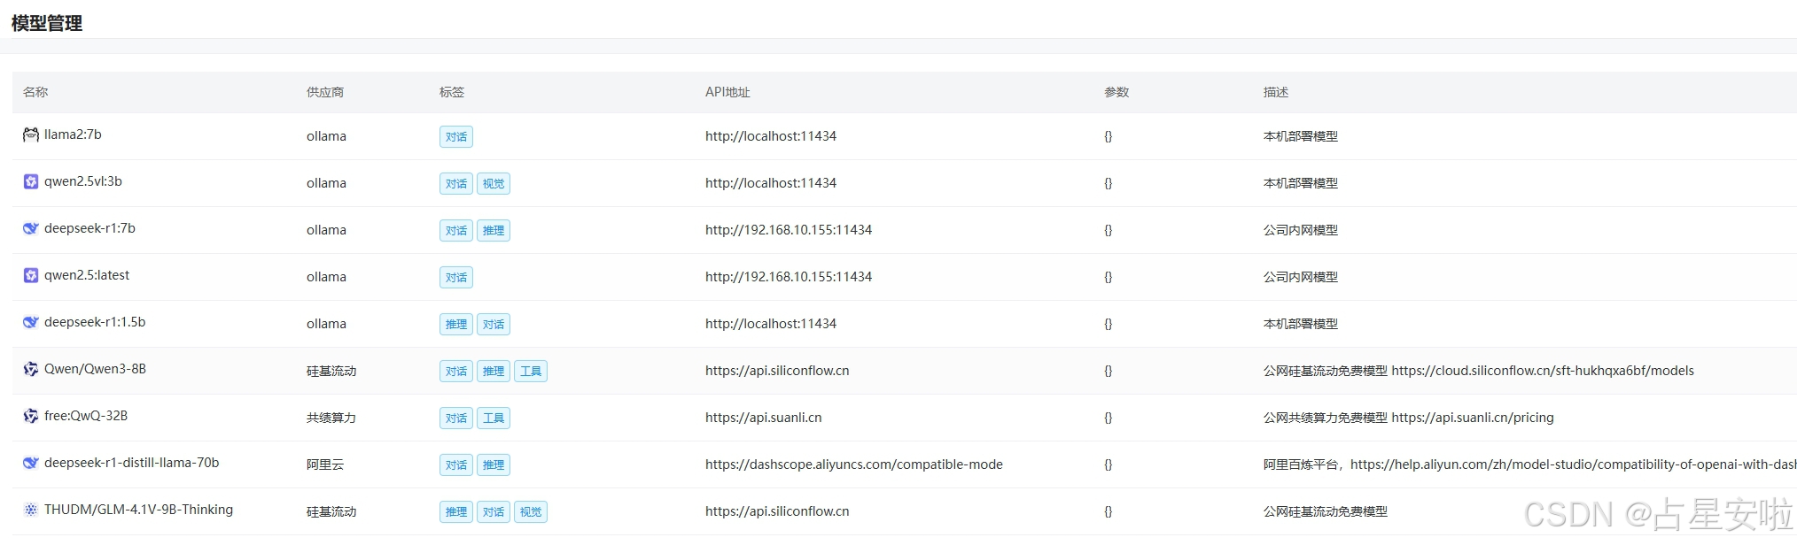Select the qwen2.5:latest model name
The width and height of the screenshot is (1797, 545).
[x=87, y=275]
